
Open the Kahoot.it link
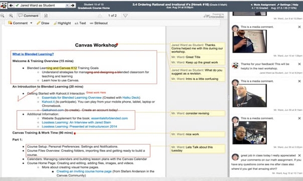[48, 102]
